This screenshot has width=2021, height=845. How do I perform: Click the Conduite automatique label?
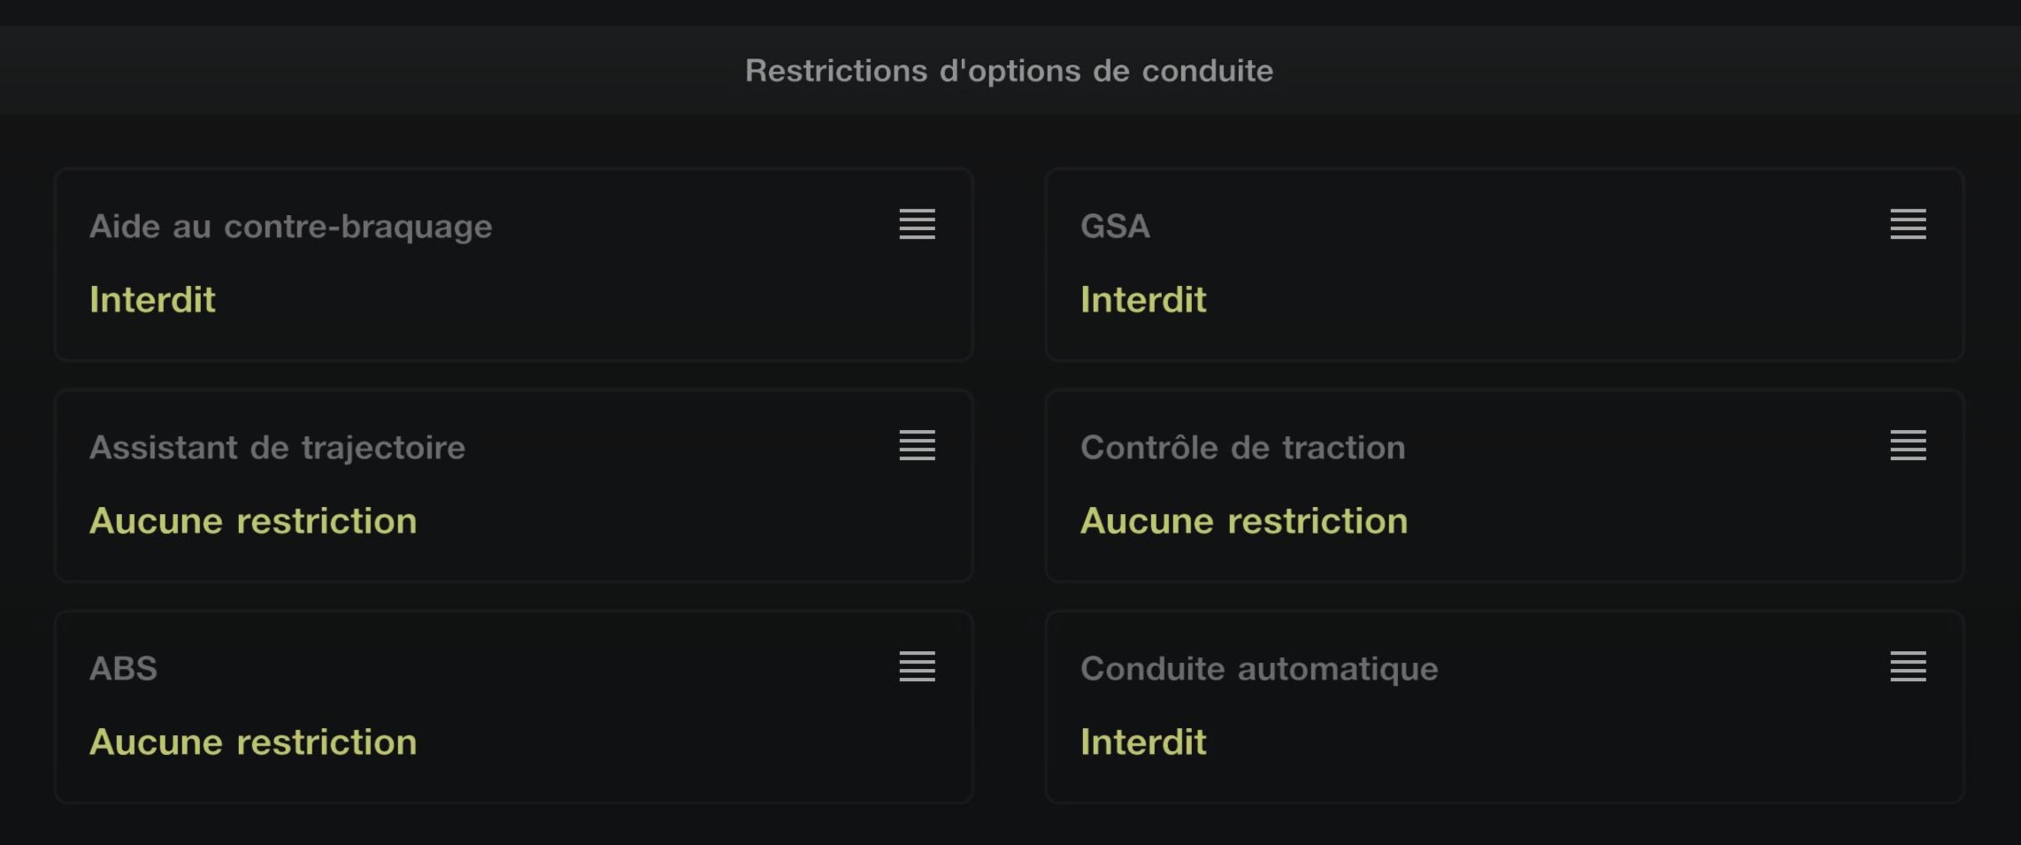tap(1259, 669)
